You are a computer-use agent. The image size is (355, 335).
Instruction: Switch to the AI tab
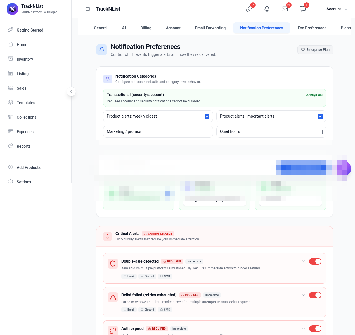(124, 28)
